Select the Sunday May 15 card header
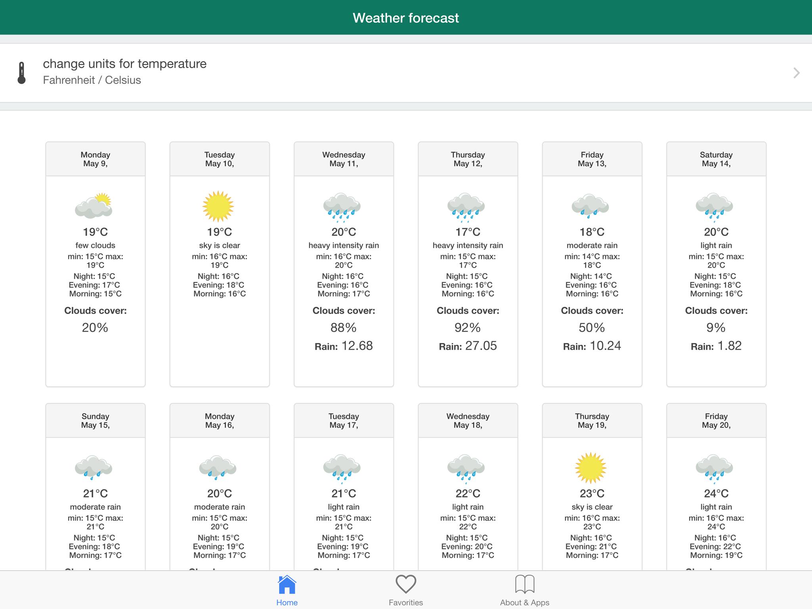The height and width of the screenshot is (609, 812). 96,421
